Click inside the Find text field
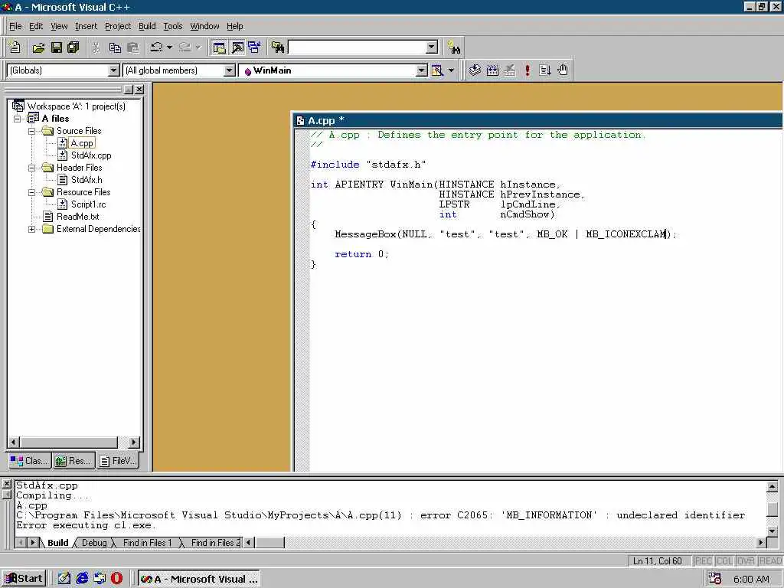The width and height of the screenshot is (784, 588). [358, 47]
